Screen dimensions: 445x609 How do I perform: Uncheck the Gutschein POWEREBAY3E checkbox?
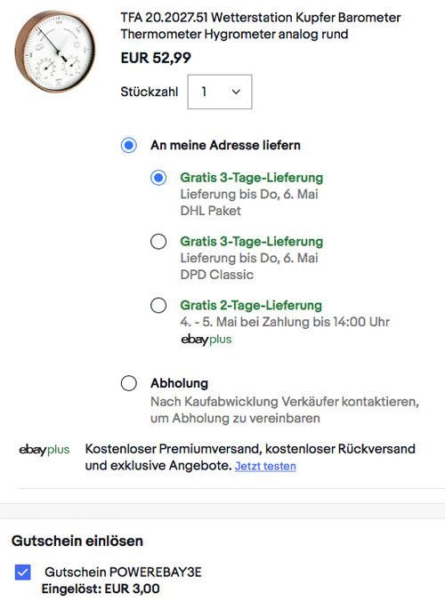[23, 572]
